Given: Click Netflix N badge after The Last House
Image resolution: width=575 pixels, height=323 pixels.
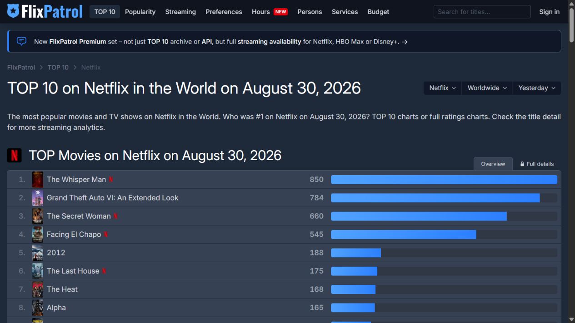Looking at the screenshot, I should 104,271.
